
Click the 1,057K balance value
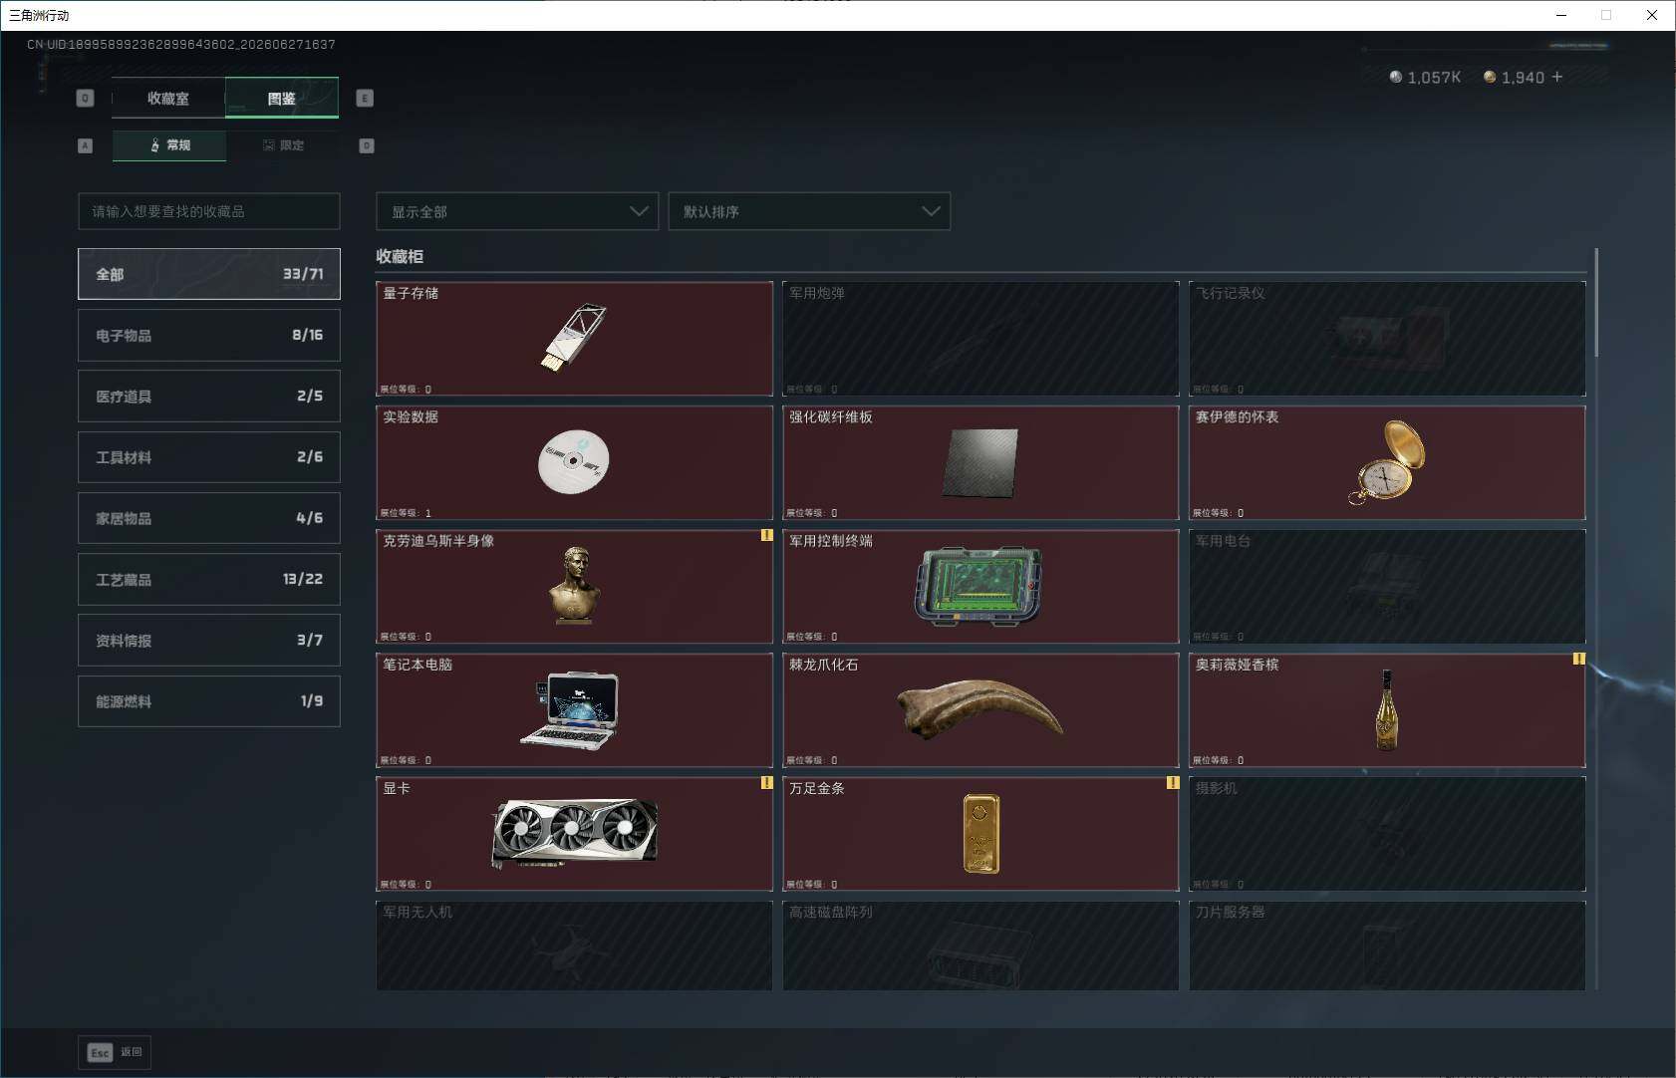[1434, 78]
